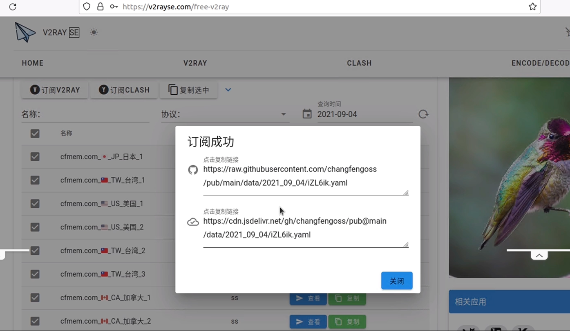Expand the chevron next to 复制选中
Image resolution: width=570 pixels, height=331 pixels.
[x=228, y=90]
